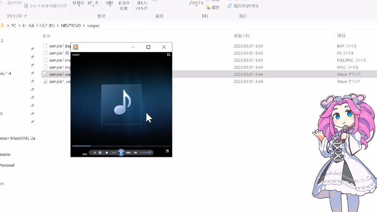Image resolution: width=377 pixels, height=212 pixels.
Task: Sort by 更新日時 column header
Action: 242,36
